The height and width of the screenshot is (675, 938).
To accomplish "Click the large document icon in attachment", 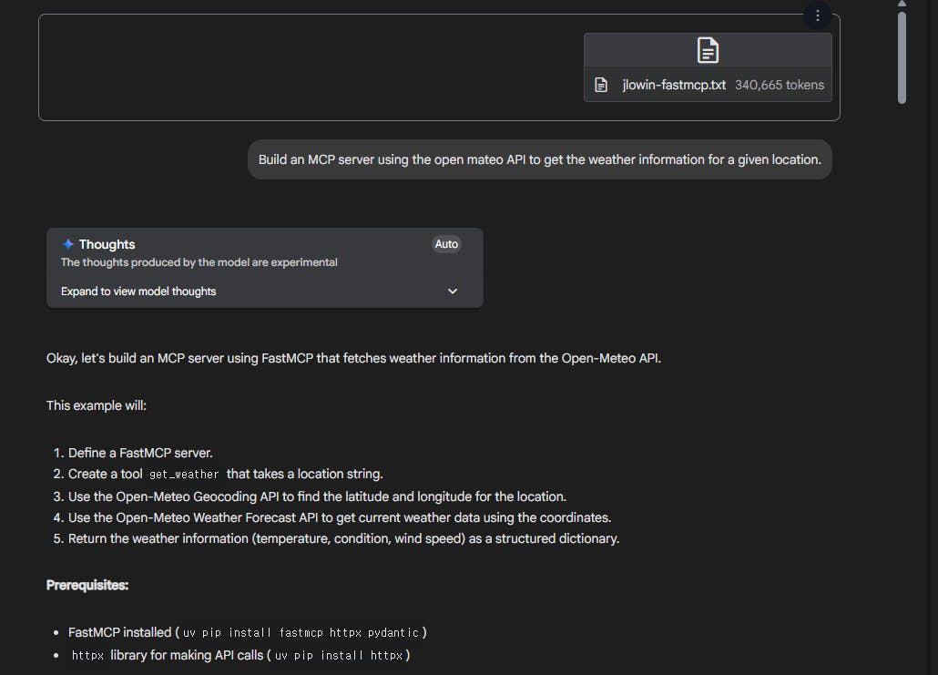I will (708, 50).
